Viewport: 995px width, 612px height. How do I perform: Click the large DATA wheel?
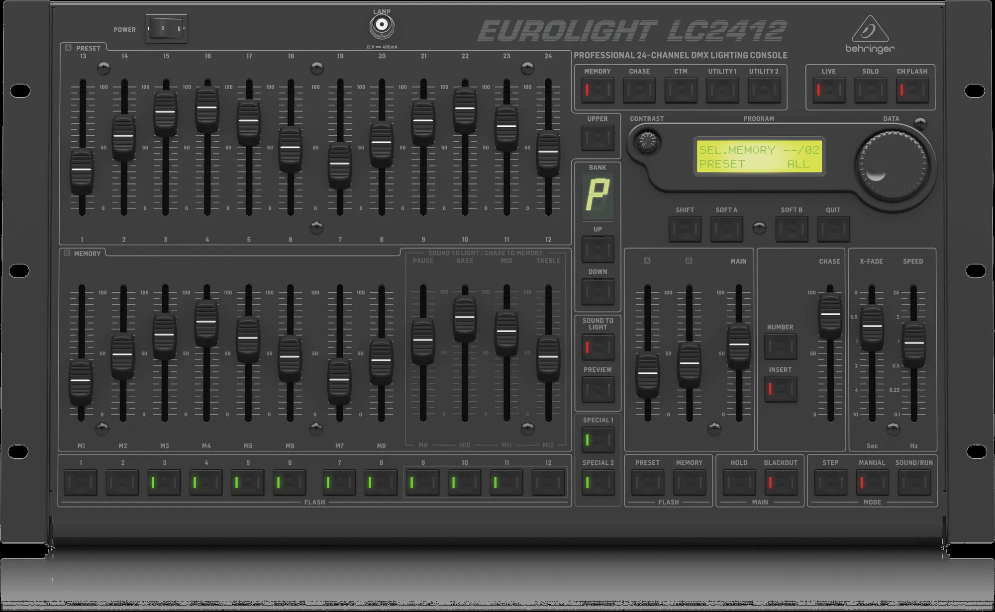point(893,166)
